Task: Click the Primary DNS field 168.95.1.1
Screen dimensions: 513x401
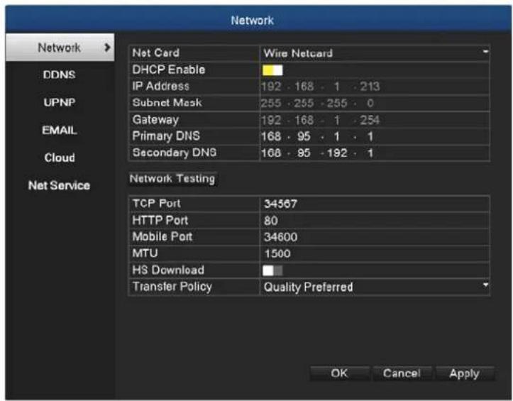Action: [375, 136]
